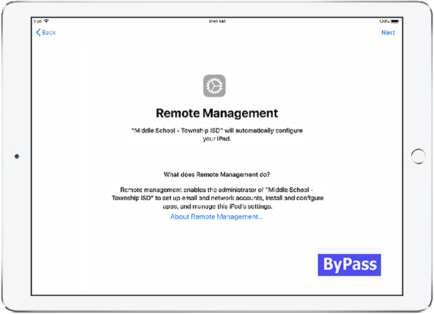This screenshot has height=314, width=434.
Task: Tap the iPad front camera dot
Action: pos(17,156)
